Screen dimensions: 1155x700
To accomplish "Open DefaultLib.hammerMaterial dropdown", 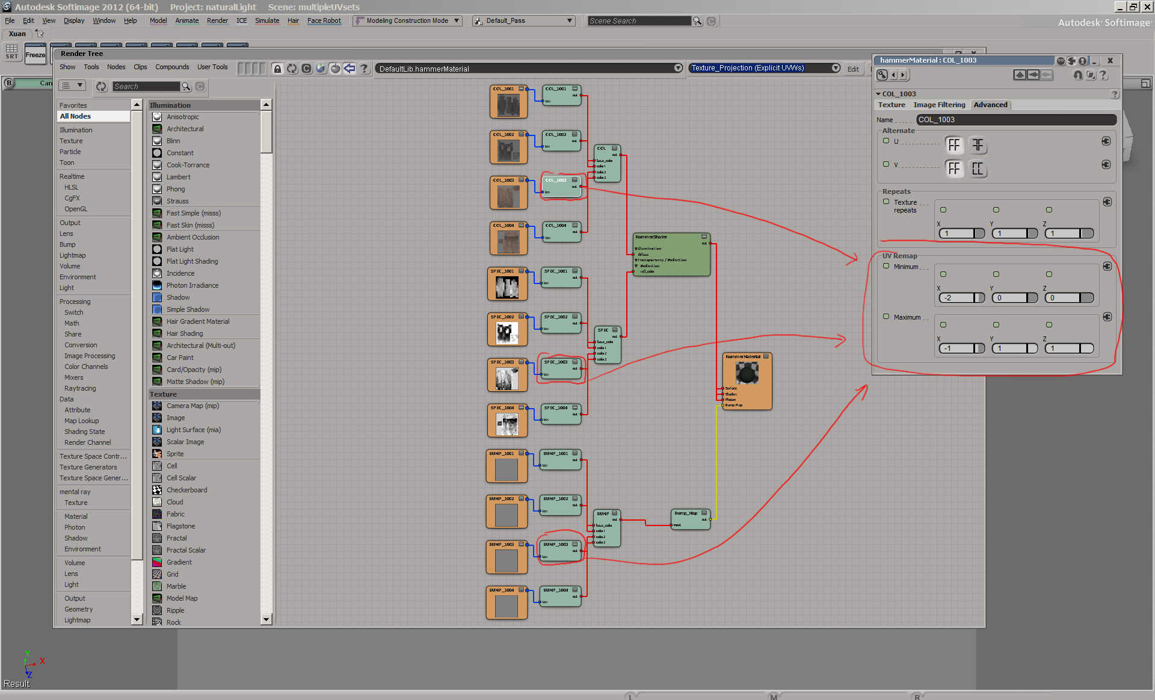I will pos(678,68).
